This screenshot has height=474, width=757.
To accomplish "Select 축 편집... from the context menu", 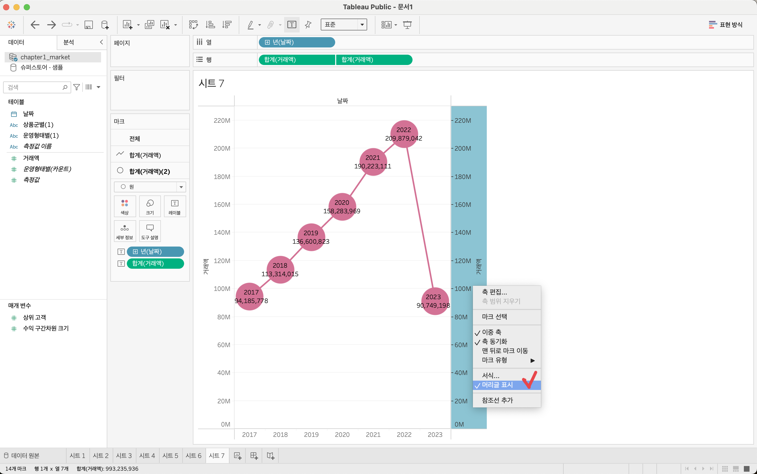I will [494, 292].
